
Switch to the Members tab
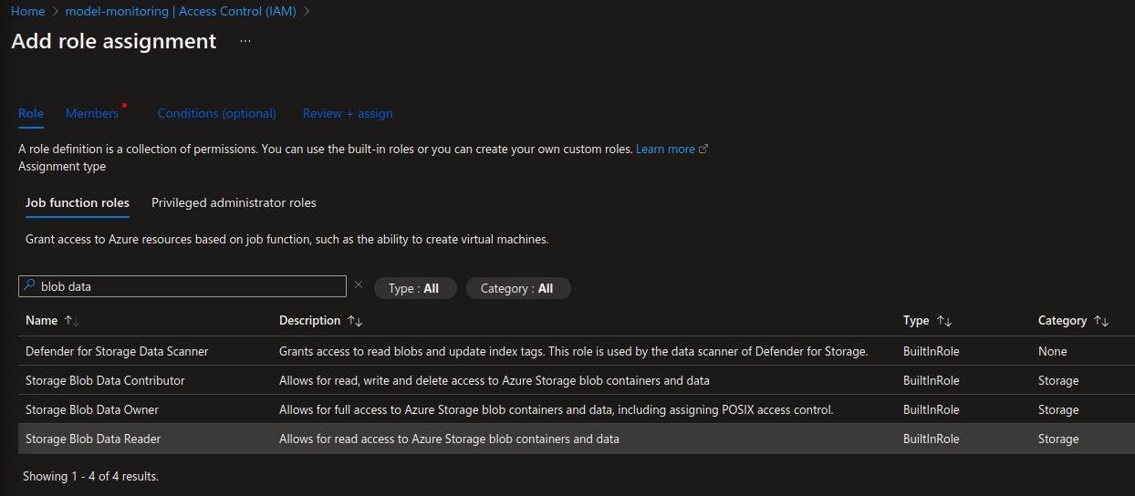92,113
